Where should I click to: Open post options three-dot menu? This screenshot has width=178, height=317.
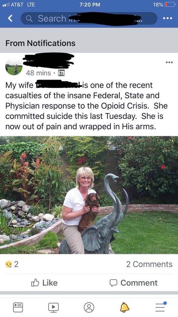(169, 62)
